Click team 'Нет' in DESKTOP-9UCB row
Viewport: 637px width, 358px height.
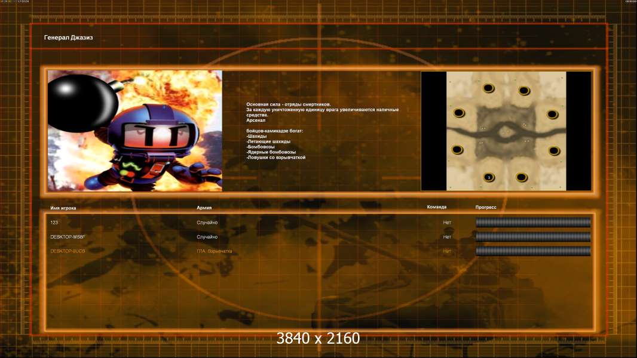(x=447, y=251)
